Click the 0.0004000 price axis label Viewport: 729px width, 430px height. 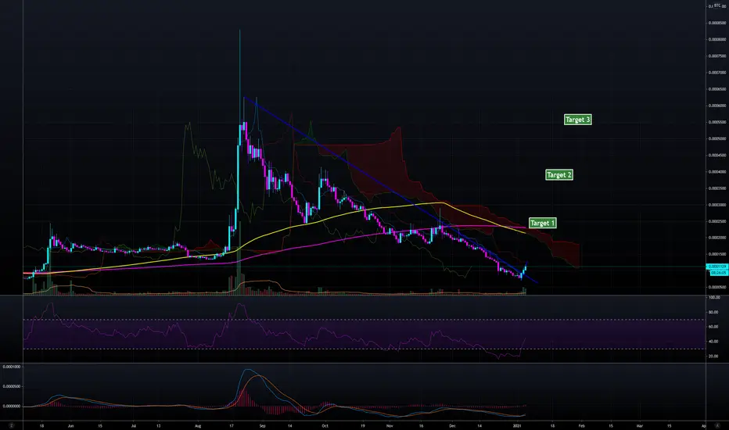tap(717, 171)
